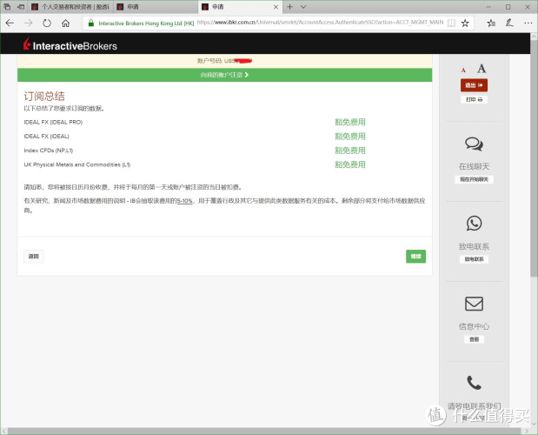Viewport: 538px width, 435px height.
Task: Click the browser back arrow
Action: [11, 23]
